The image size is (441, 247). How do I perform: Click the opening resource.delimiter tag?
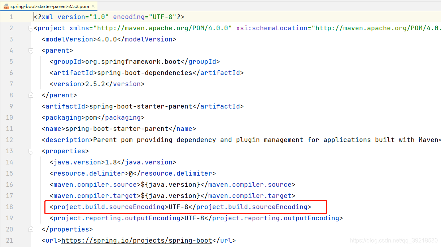[x=89, y=174]
